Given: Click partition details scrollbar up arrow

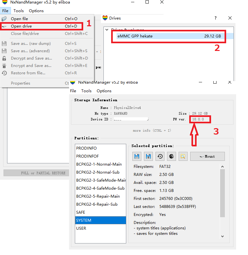Looking at the screenshot, I should [x=222, y=167].
